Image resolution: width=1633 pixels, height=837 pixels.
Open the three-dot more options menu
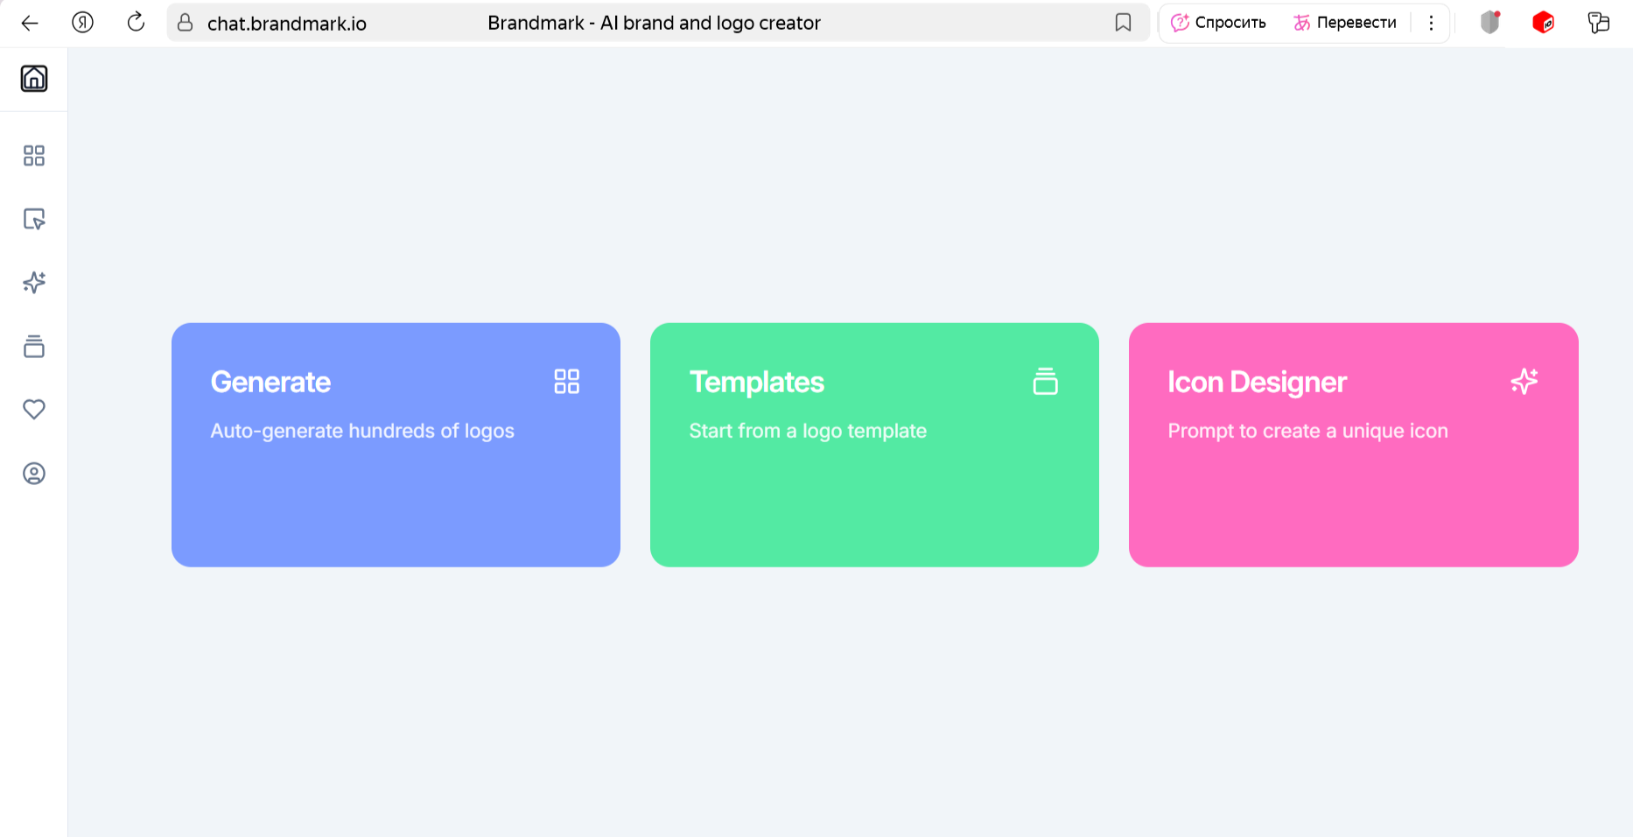1431,23
